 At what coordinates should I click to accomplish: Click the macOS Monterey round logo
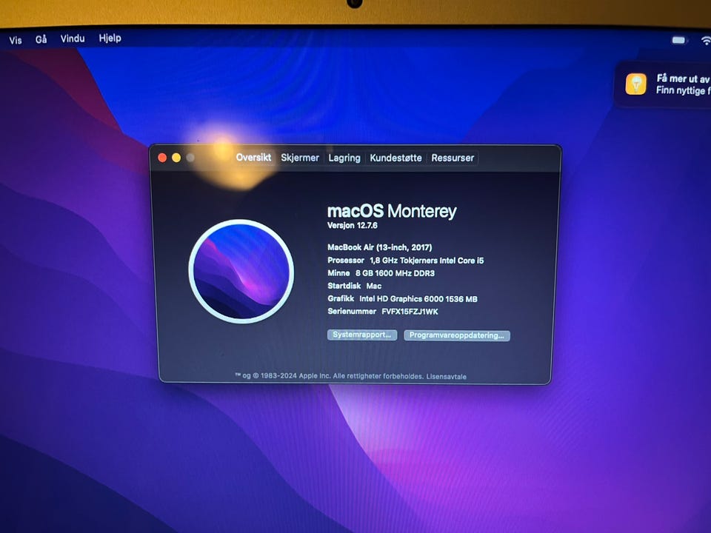click(241, 272)
